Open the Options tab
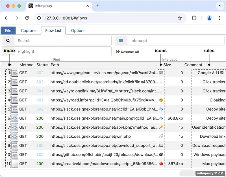 pos(78,31)
